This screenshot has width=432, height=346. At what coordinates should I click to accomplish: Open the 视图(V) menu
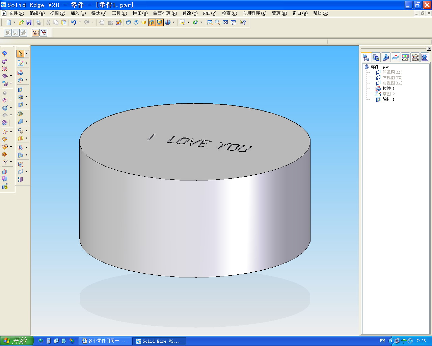point(57,13)
